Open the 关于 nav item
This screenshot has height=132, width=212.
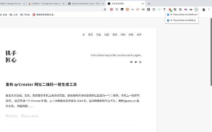pos(139,35)
